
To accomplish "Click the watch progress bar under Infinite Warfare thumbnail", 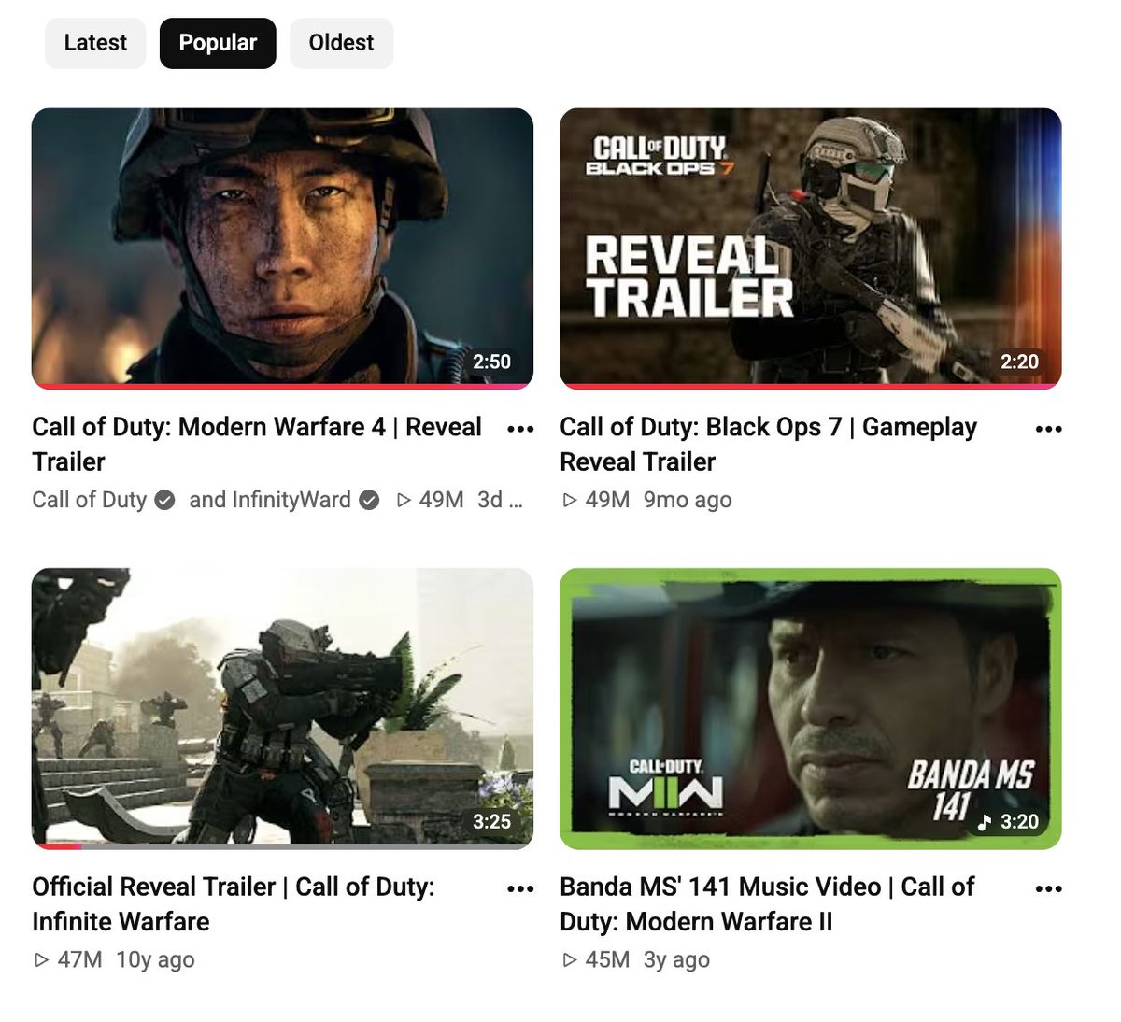I will [282, 846].
